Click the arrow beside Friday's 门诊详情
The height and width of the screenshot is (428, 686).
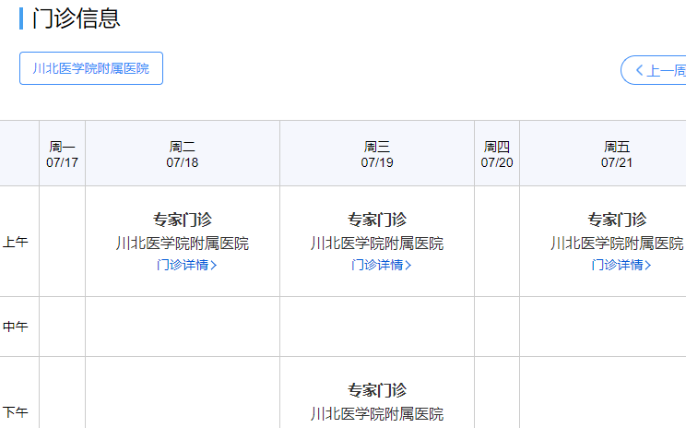click(x=649, y=266)
